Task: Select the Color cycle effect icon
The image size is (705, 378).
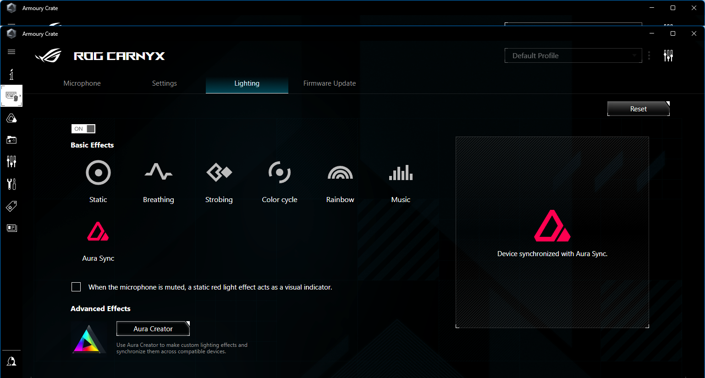Action: click(280, 173)
